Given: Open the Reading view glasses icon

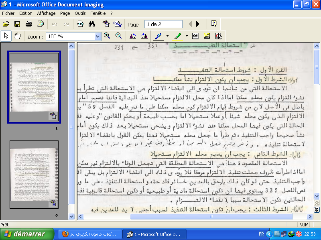Looking at the screenshot, I should pyautogui.click(x=80, y=24).
